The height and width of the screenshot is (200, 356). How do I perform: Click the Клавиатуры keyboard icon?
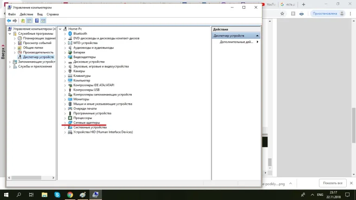coord(70,76)
